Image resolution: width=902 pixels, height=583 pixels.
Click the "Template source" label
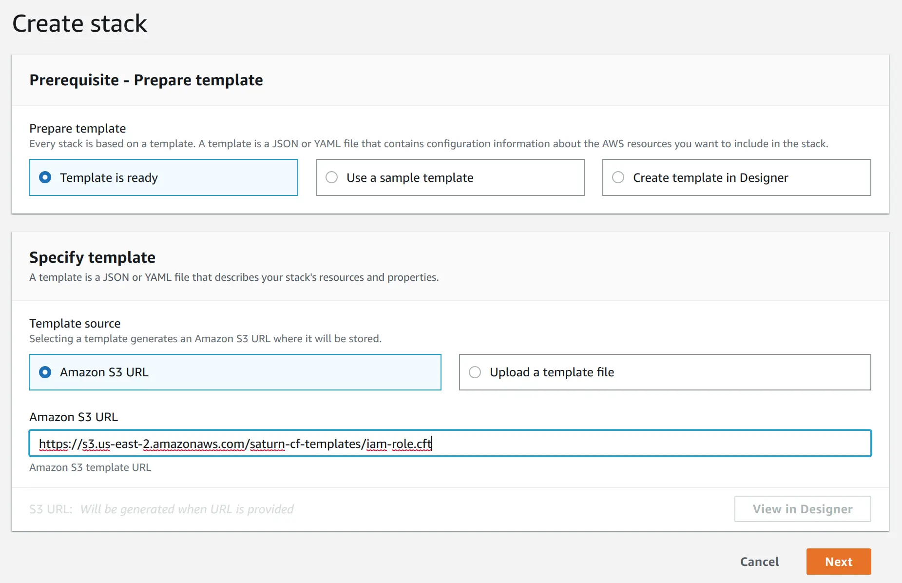point(75,323)
